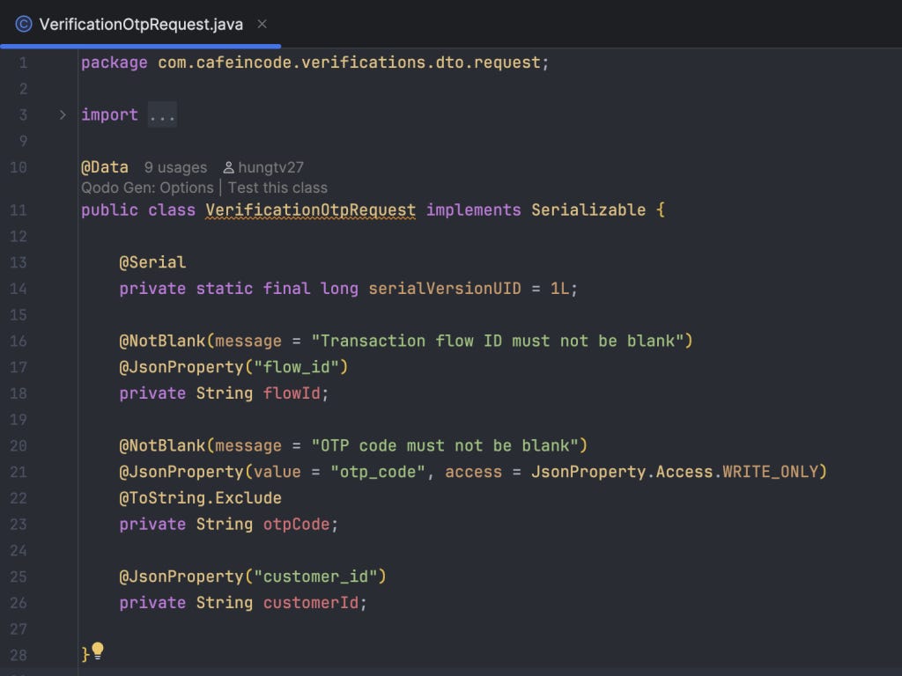Click the @ToString.Exclude annotation
Screen dimensions: 902x676
pos(200,498)
